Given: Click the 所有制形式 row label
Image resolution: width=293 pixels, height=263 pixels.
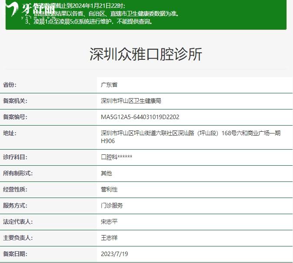Looking at the screenshot, I should coord(18,173).
